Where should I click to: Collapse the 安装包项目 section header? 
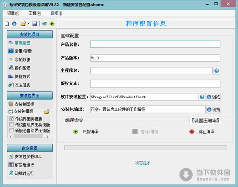pos(30,34)
